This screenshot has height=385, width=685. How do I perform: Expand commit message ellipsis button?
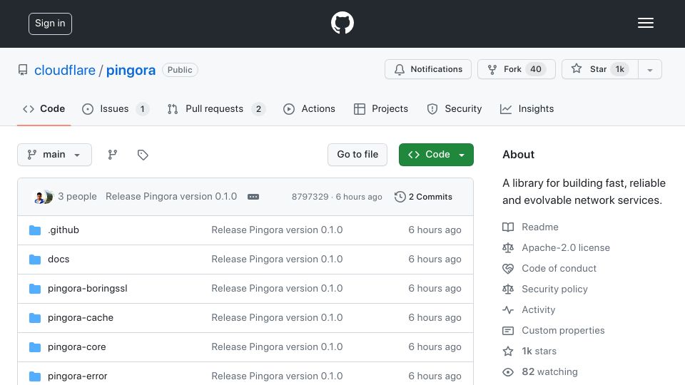[253, 197]
